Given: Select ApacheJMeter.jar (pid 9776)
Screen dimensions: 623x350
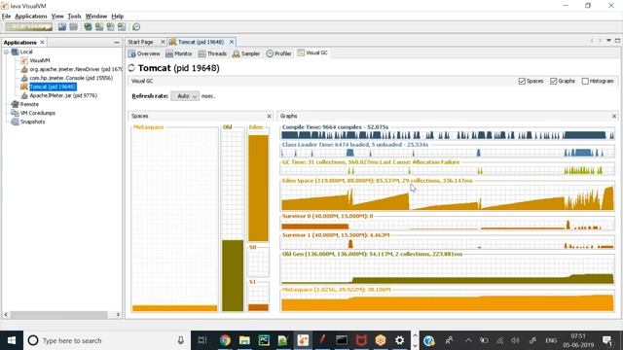Looking at the screenshot, I should (x=63, y=95).
